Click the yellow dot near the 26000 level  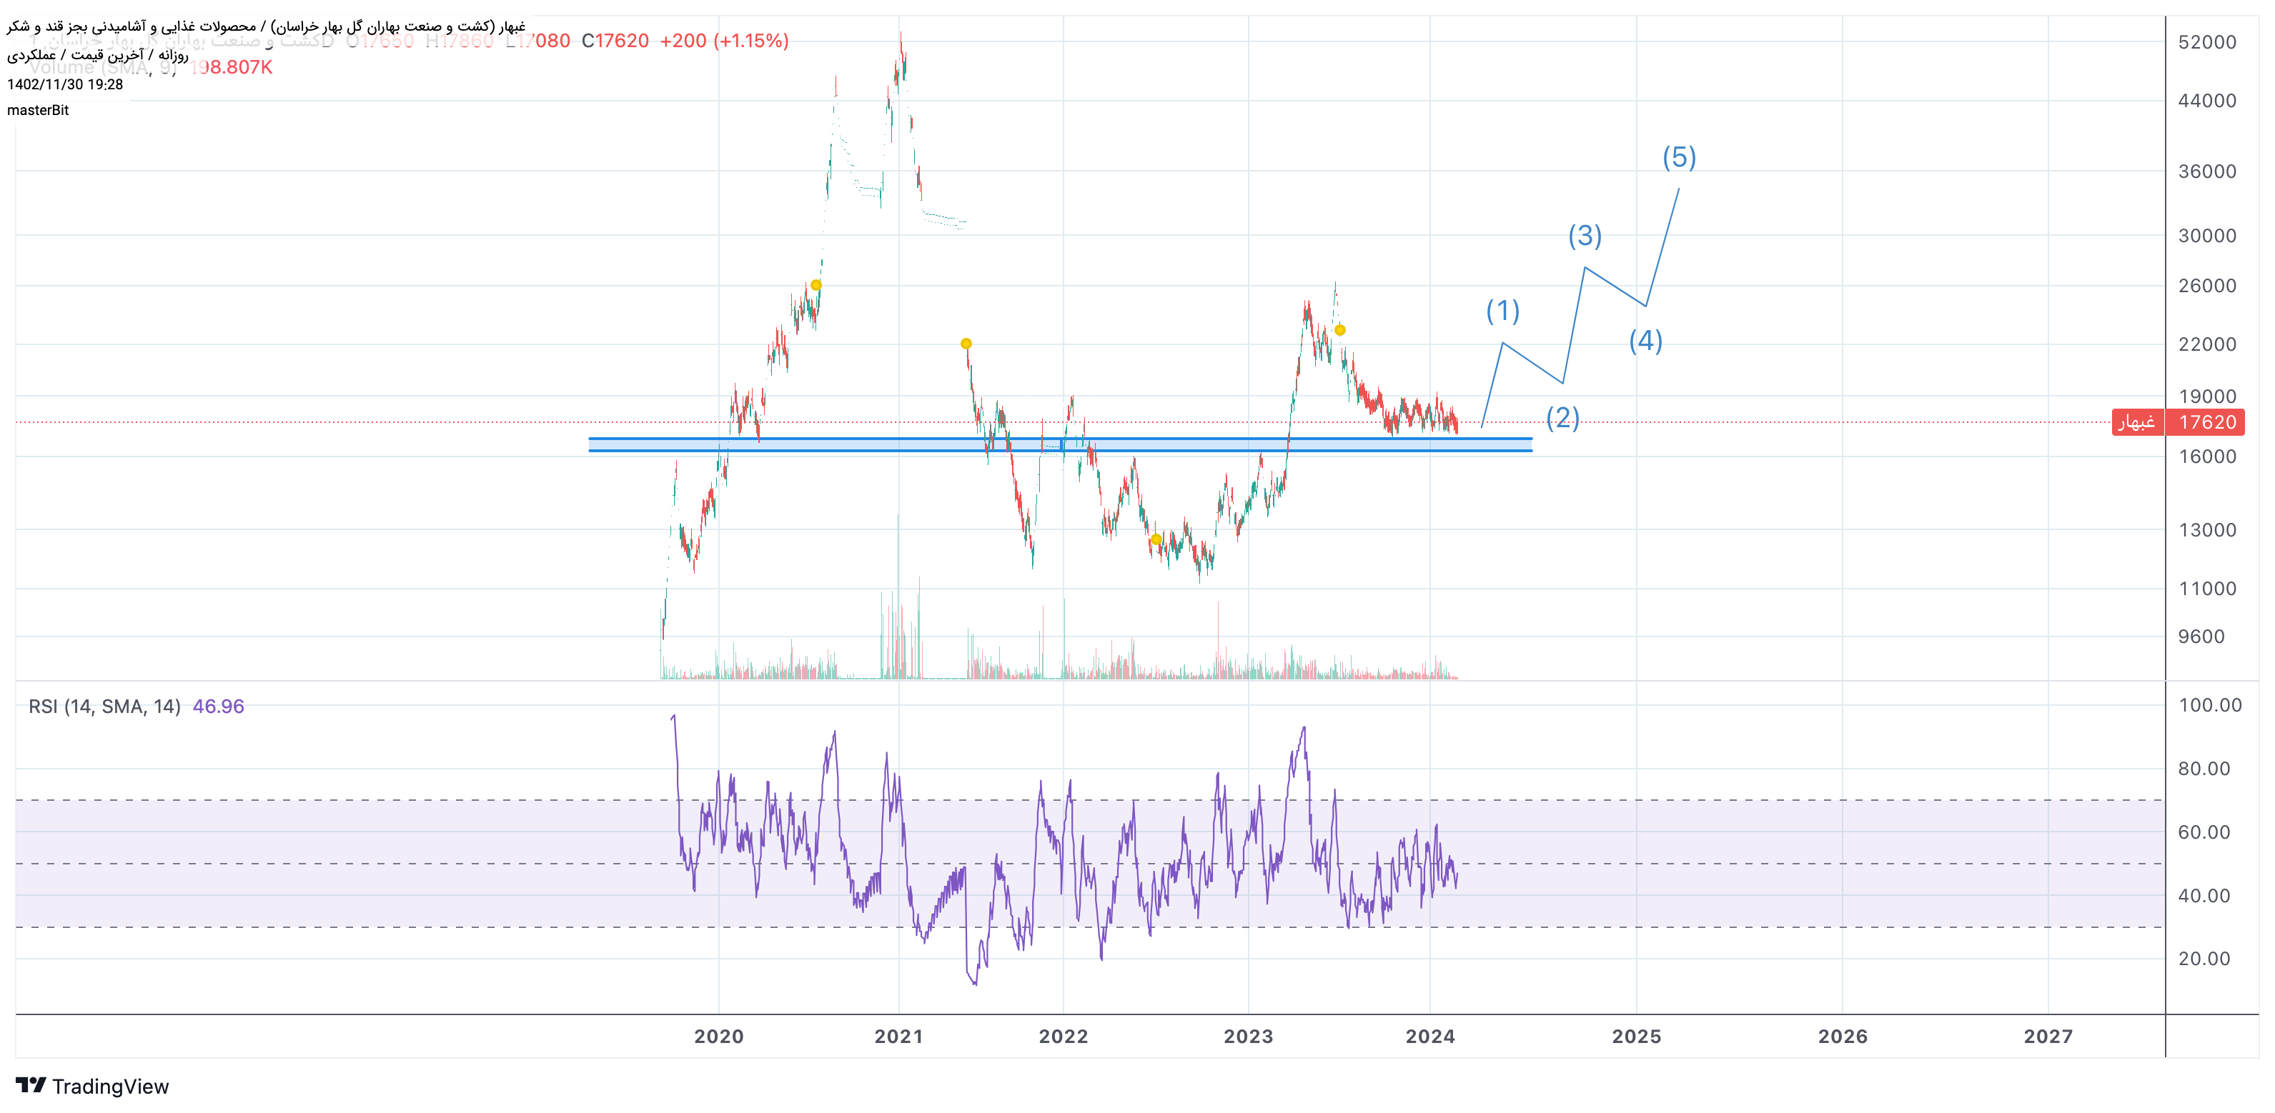(815, 285)
